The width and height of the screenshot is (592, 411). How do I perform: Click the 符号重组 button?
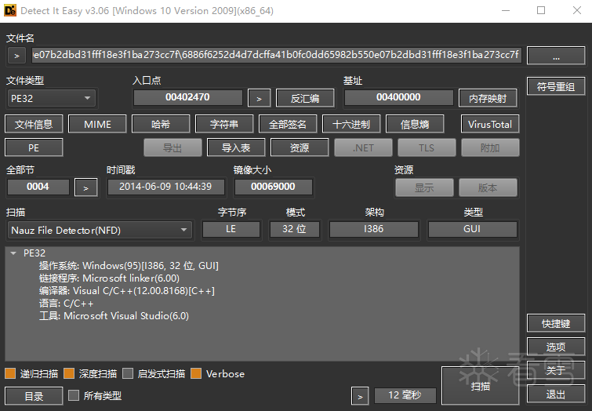556,86
